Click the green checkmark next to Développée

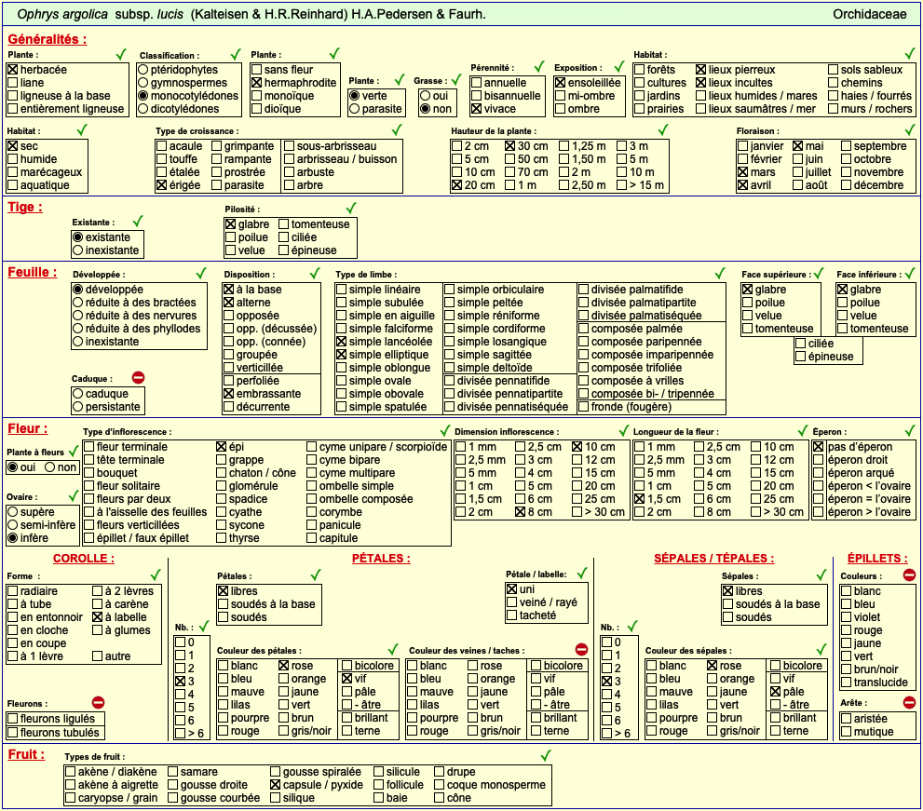tap(201, 274)
